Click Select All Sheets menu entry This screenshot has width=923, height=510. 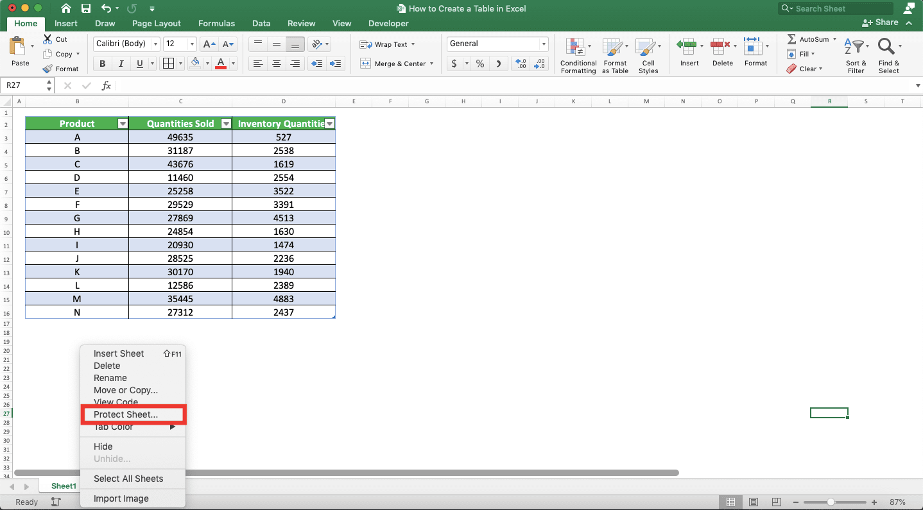(128, 479)
